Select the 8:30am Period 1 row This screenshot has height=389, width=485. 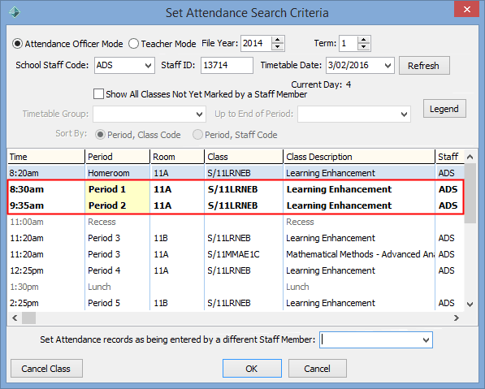coord(236,189)
